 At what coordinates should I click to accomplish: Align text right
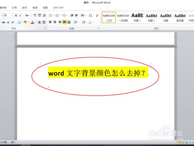(x=60, y=22)
